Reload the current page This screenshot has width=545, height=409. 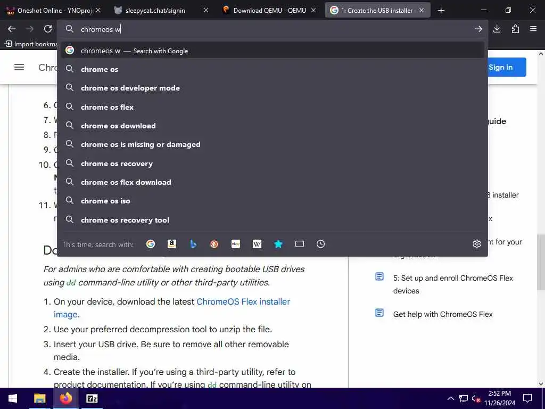tap(48, 29)
